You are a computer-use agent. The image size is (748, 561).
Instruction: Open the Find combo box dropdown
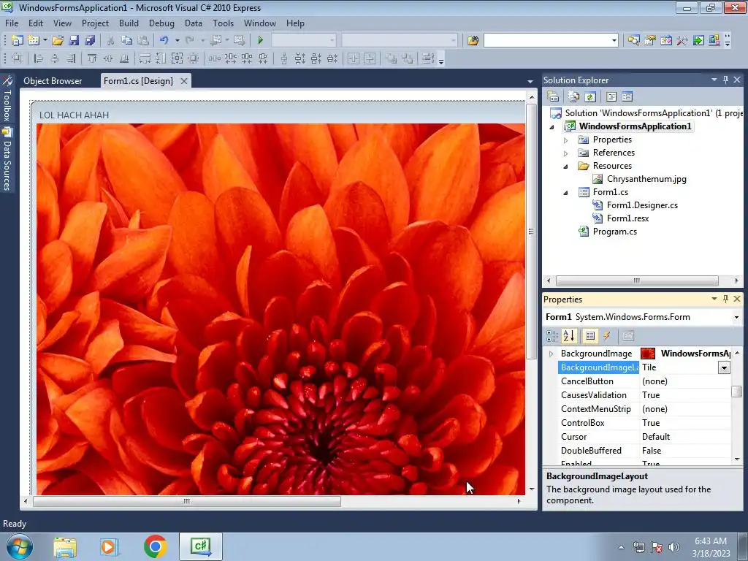(614, 41)
